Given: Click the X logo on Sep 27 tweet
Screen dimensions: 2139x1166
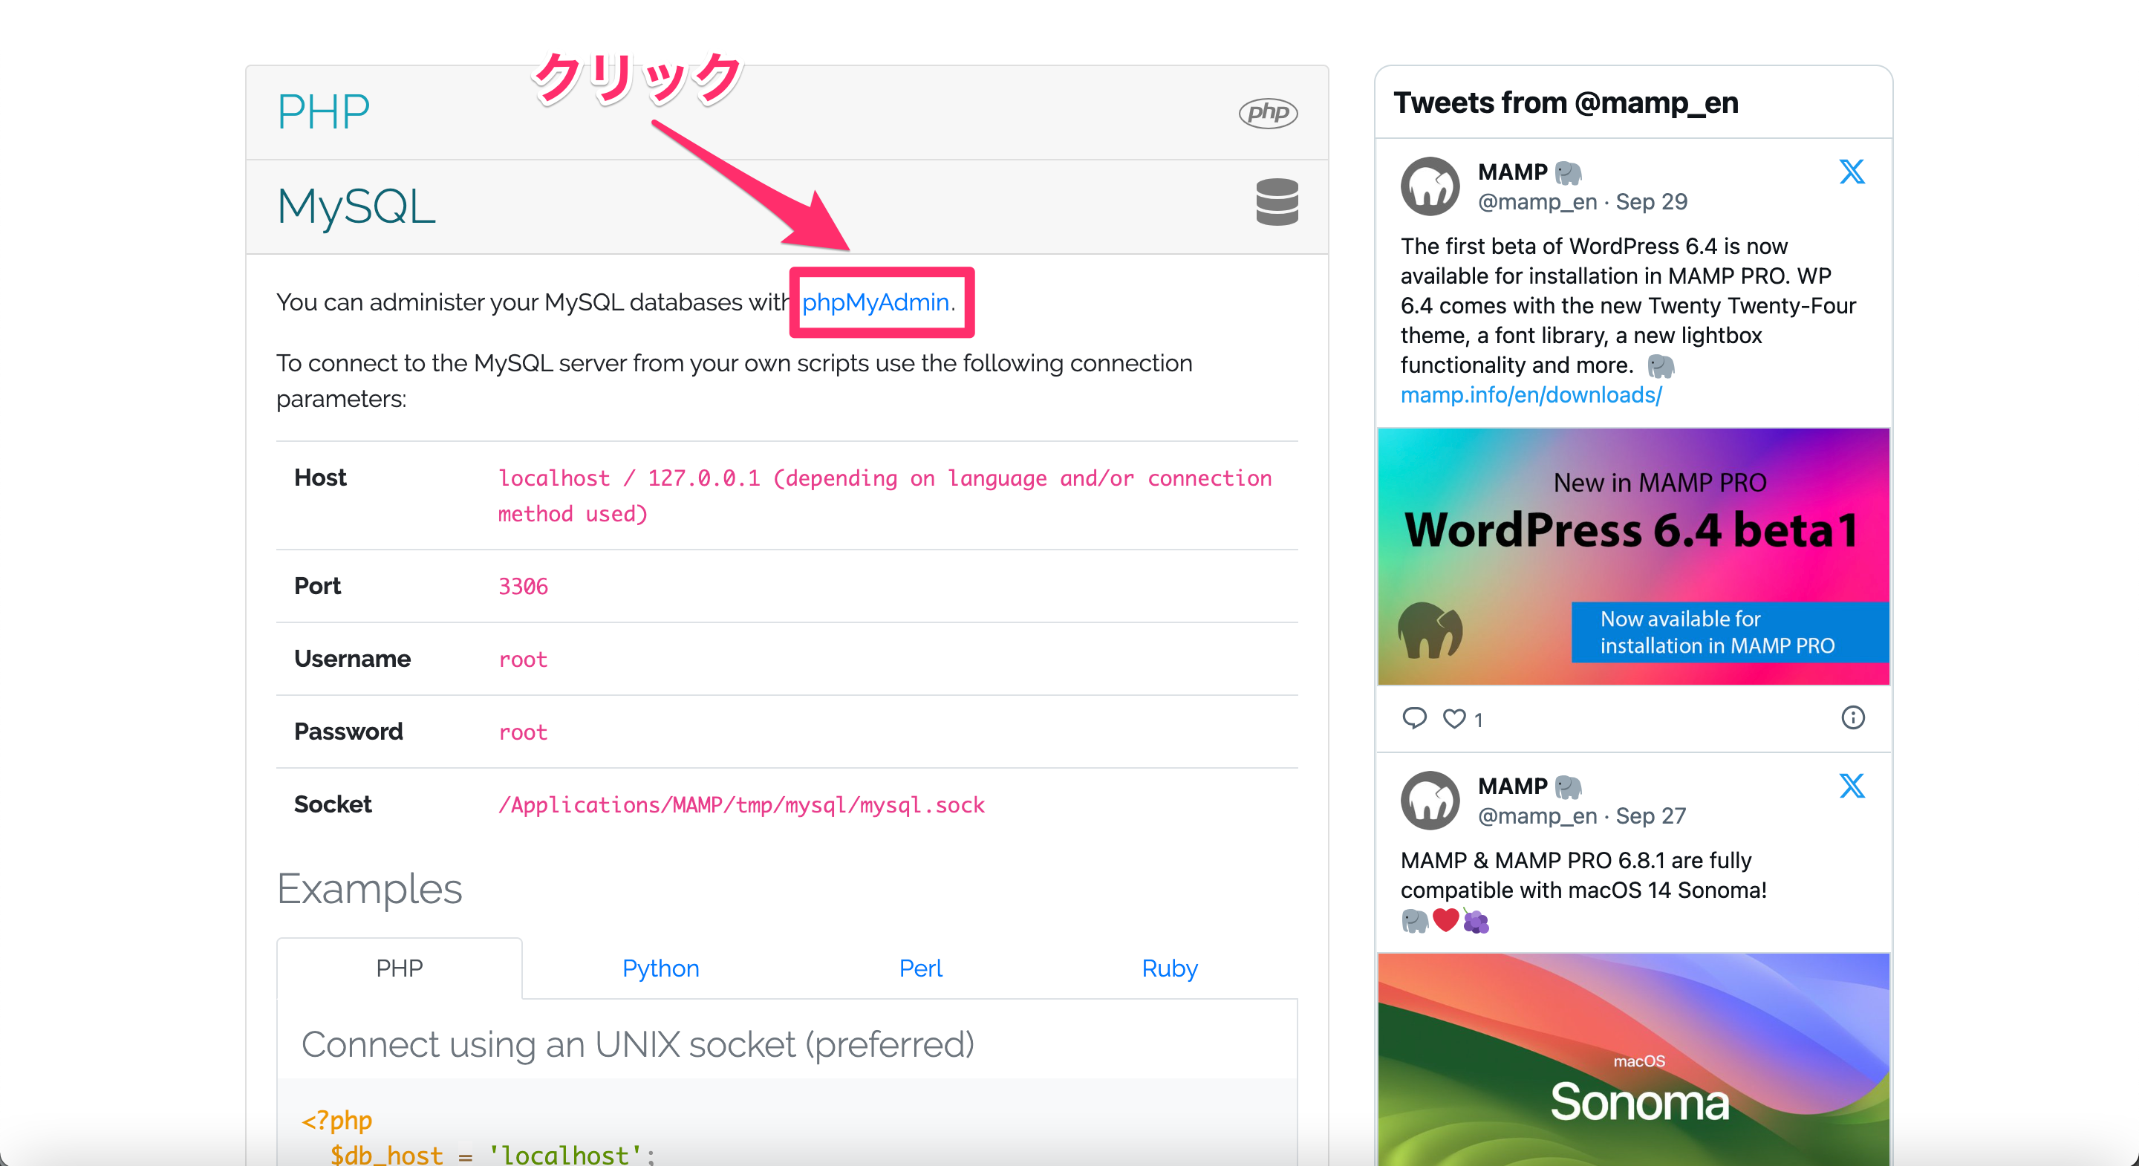Looking at the screenshot, I should tap(1851, 786).
